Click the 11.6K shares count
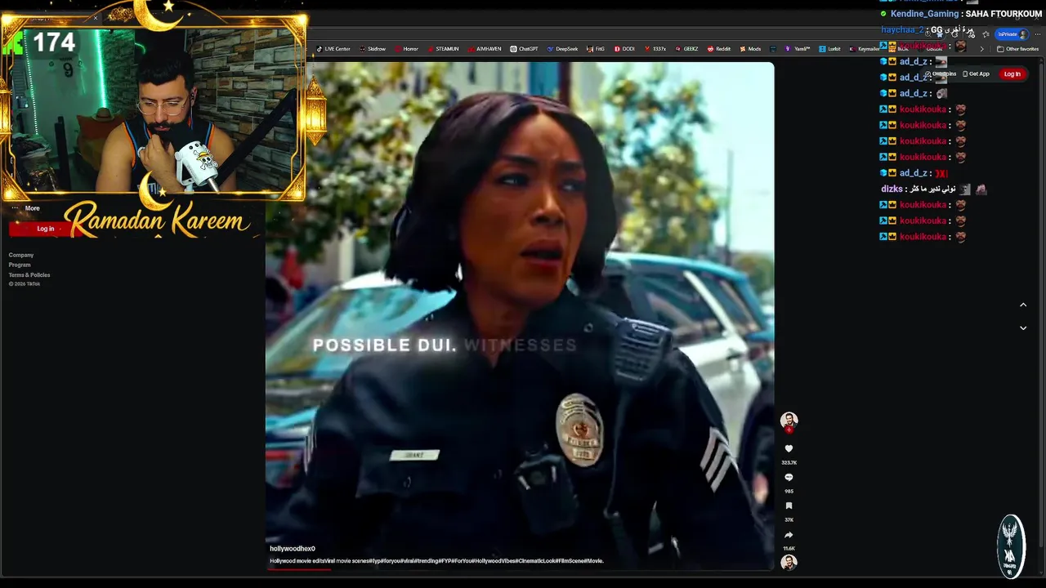Screen dimensions: 1046x588 (789, 549)
